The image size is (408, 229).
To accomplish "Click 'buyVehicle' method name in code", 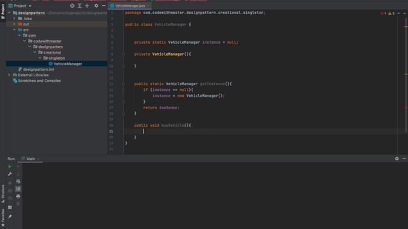I will pos(173,125).
